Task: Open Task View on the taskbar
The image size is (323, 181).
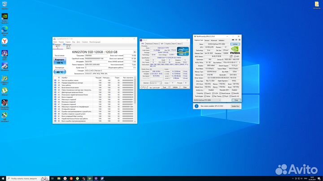Action: 52,178
